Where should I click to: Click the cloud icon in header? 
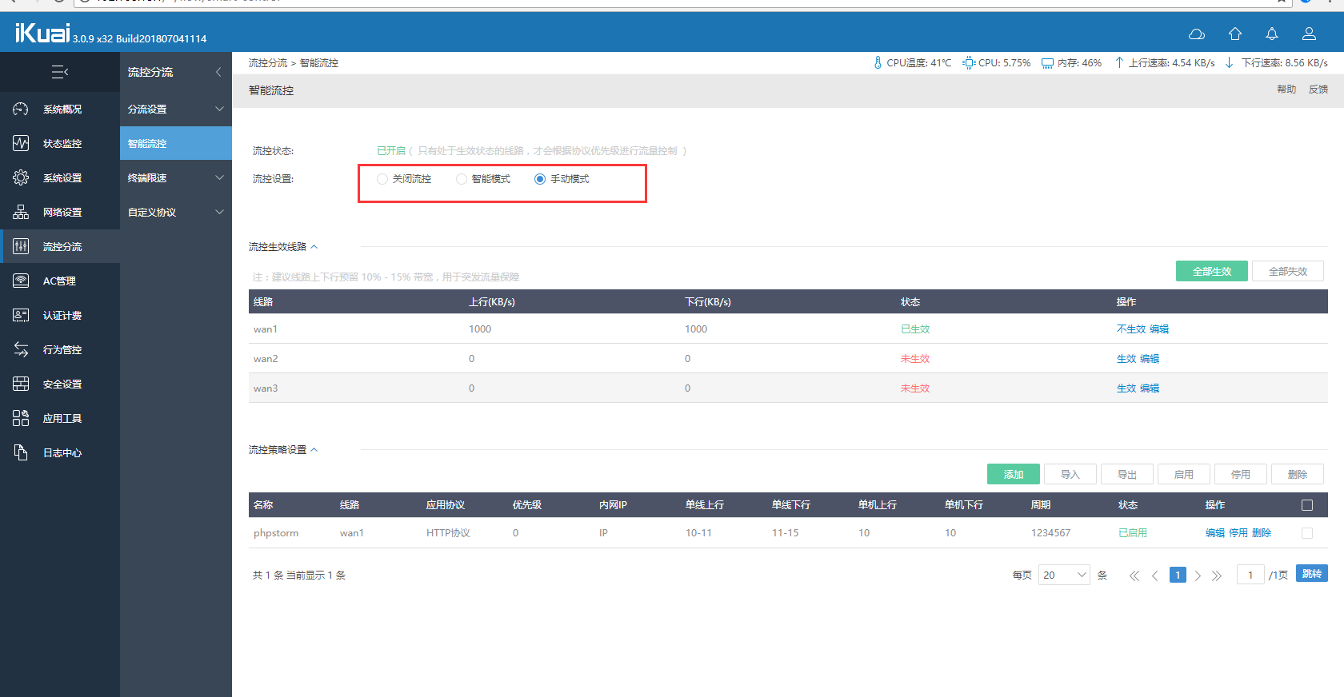pos(1197,34)
